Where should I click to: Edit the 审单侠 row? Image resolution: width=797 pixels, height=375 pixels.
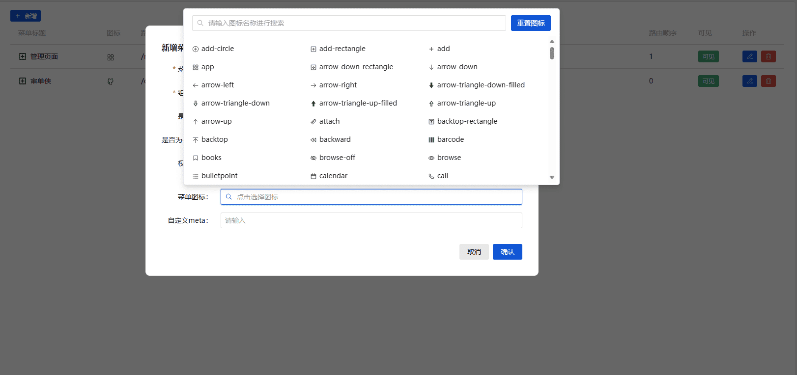[750, 81]
